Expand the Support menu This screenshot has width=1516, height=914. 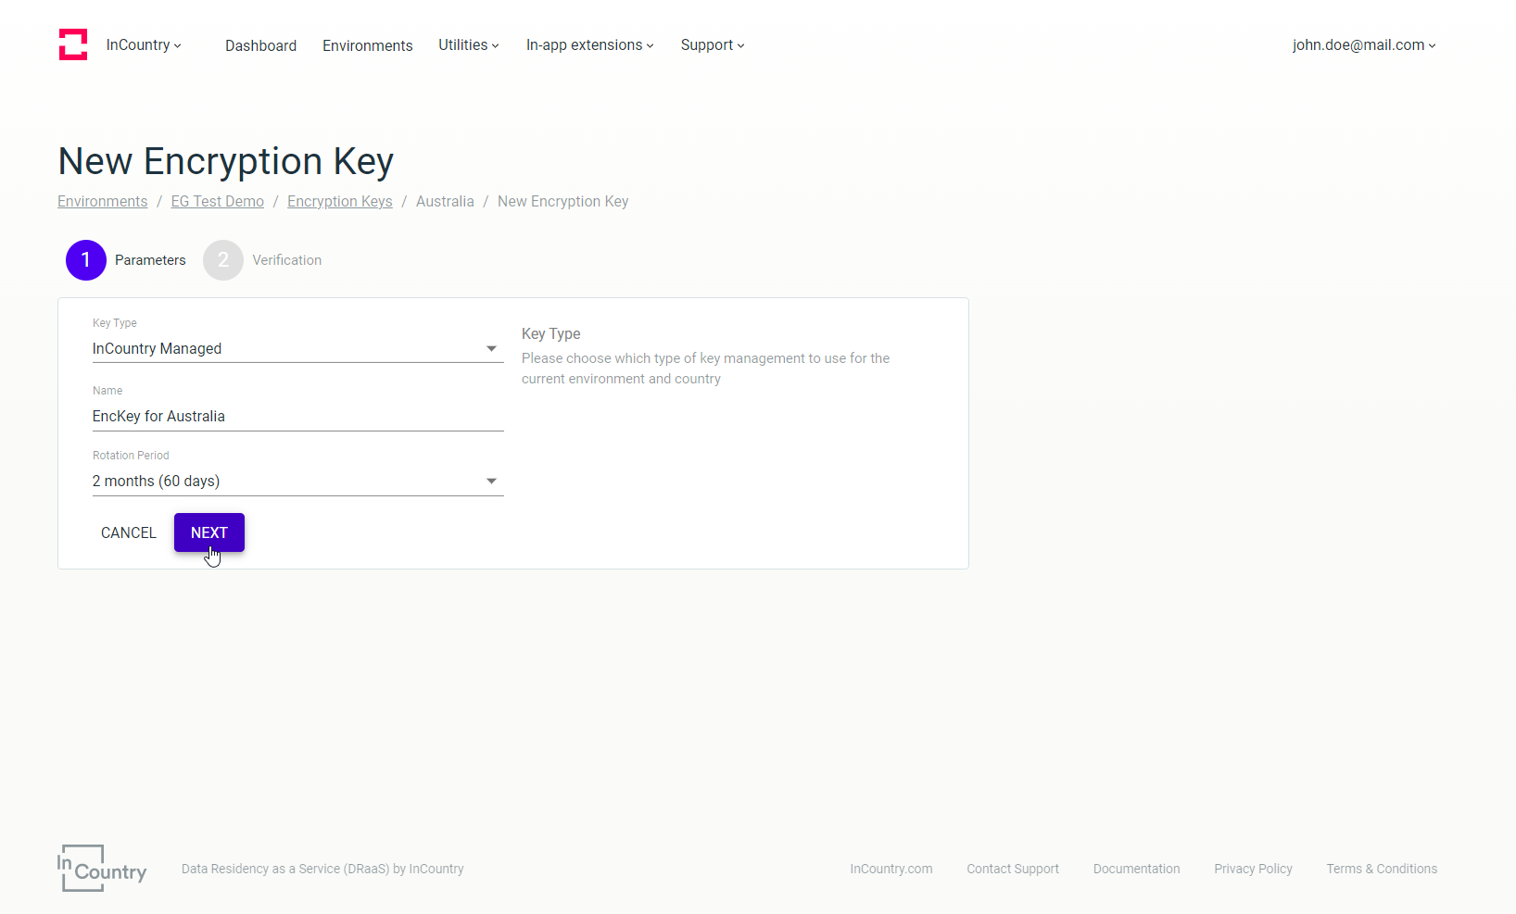click(x=712, y=44)
